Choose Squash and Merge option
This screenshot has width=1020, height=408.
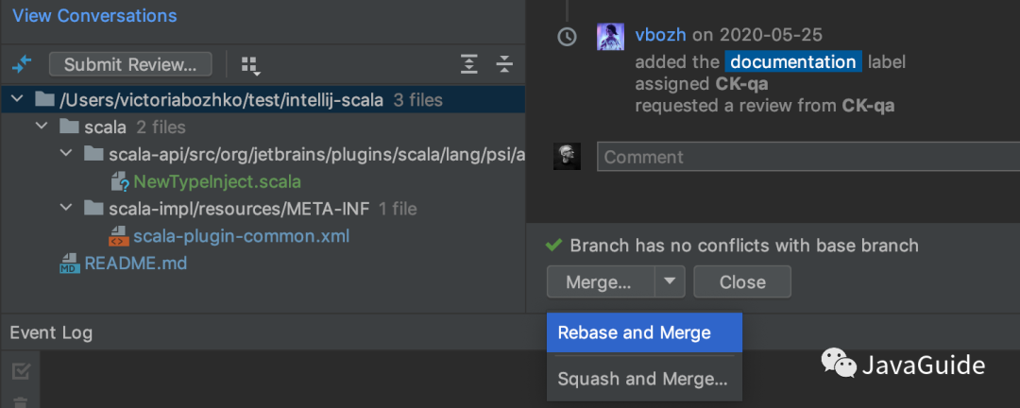pos(642,379)
